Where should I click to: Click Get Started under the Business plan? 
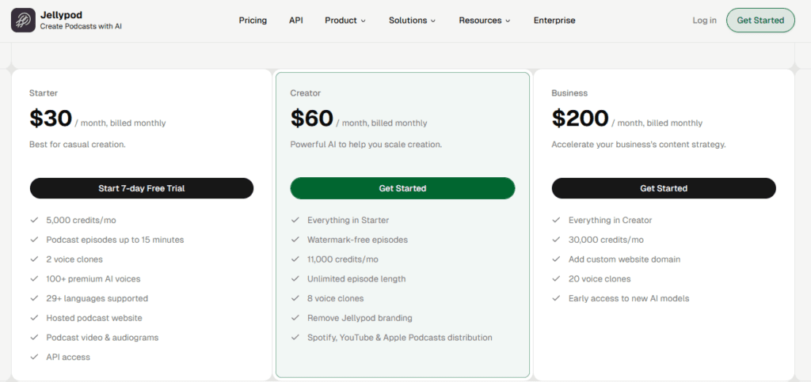point(663,188)
